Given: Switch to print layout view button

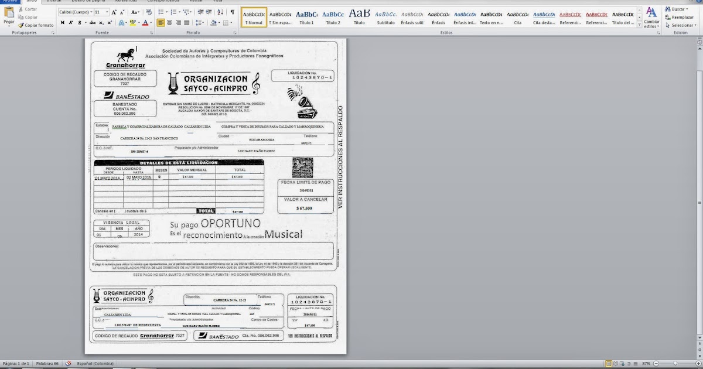Looking at the screenshot, I should pos(608,364).
